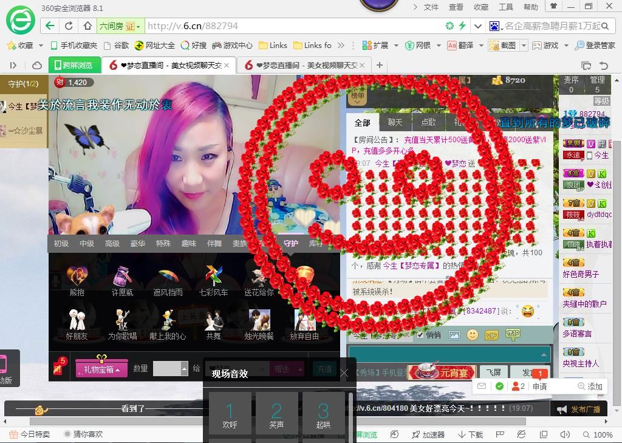Play the 笑声 sound effect
The image size is (622, 443).
(x=276, y=413)
